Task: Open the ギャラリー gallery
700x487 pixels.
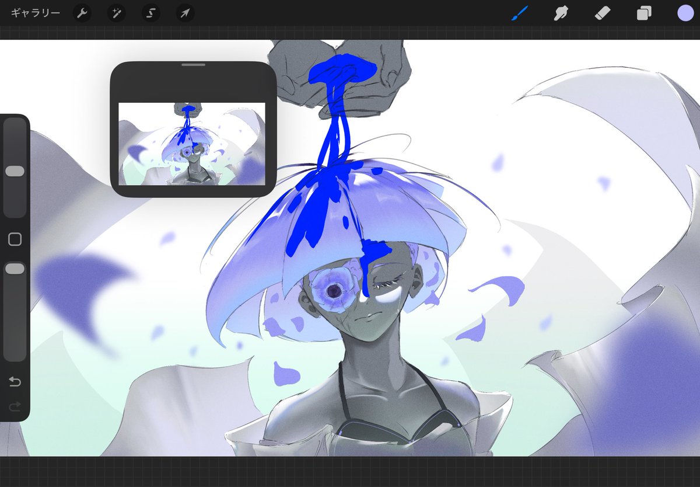Action: pos(36,13)
